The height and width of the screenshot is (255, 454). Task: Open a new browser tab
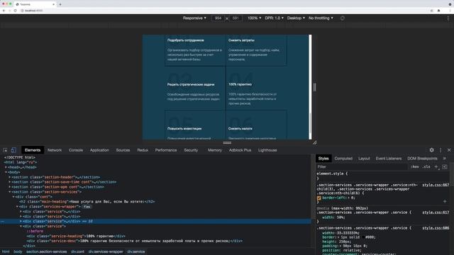pyautogui.click(x=60, y=4)
